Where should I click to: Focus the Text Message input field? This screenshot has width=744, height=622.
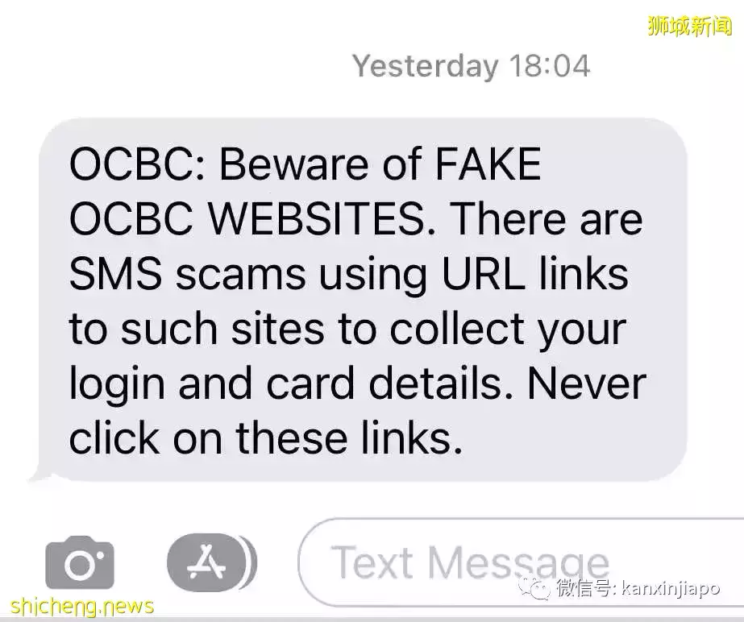point(521,562)
